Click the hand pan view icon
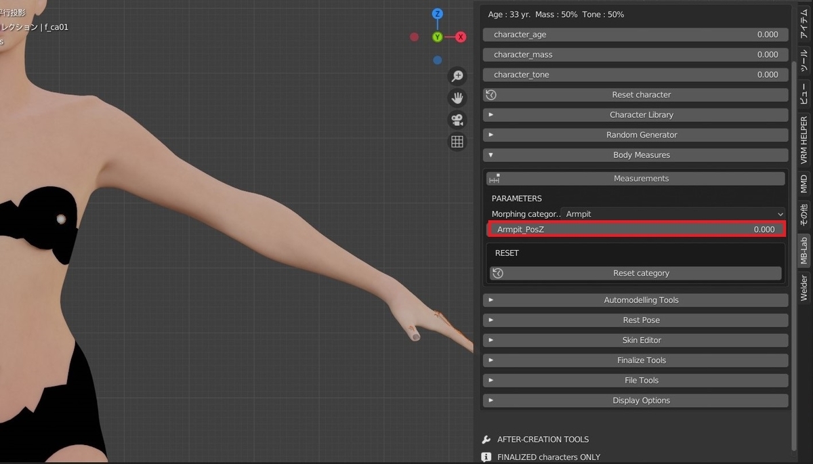Screen dimensions: 813x464 click(457, 98)
